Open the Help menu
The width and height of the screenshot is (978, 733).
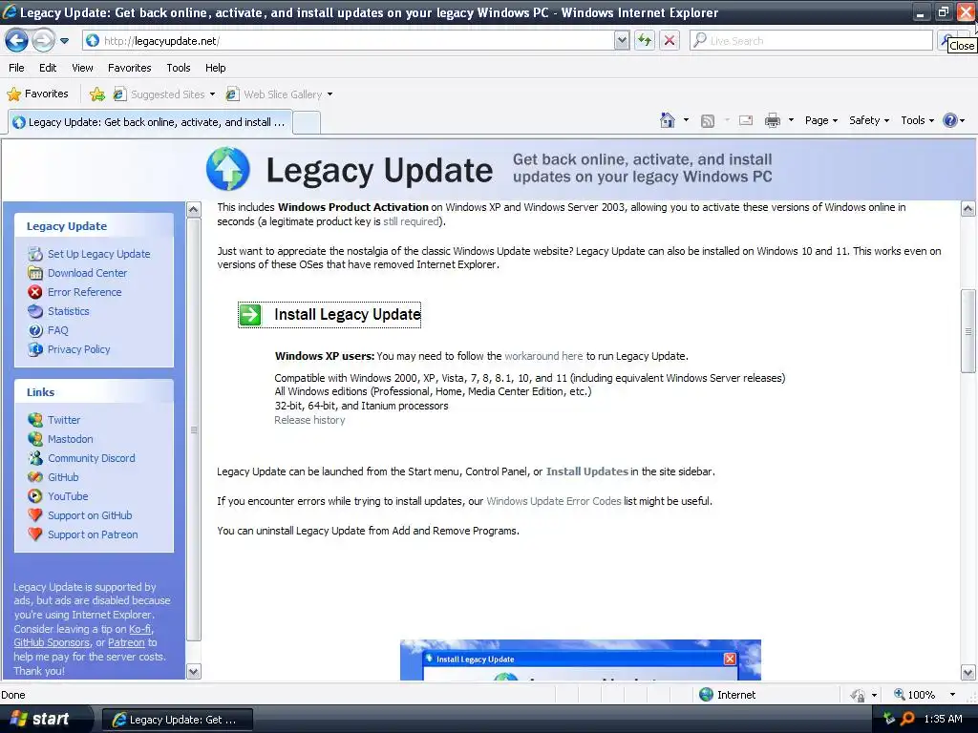(215, 68)
